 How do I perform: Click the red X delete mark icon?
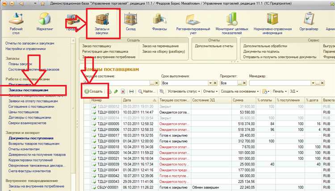[x=123, y=91]
